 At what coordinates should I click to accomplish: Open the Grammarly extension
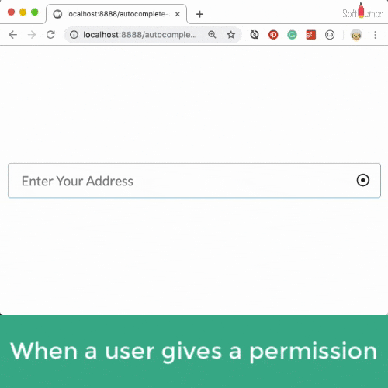(292, 35)
